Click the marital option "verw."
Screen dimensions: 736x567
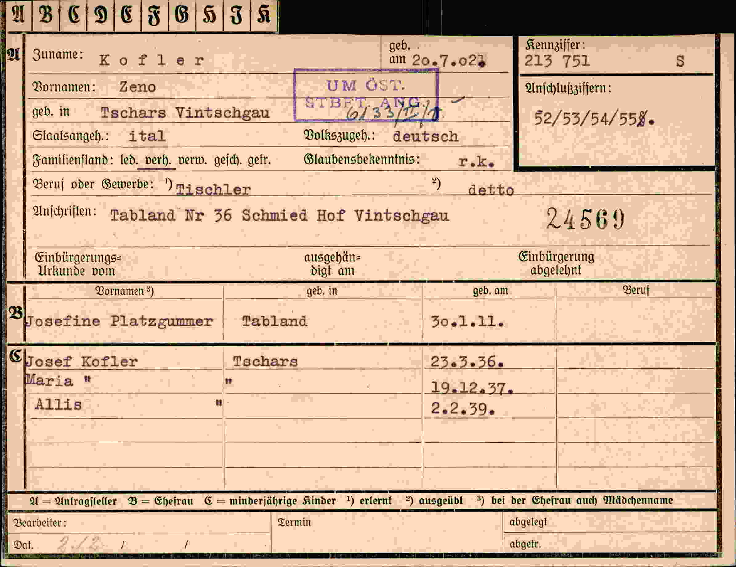pyautogui.click(x=192, y=160)
